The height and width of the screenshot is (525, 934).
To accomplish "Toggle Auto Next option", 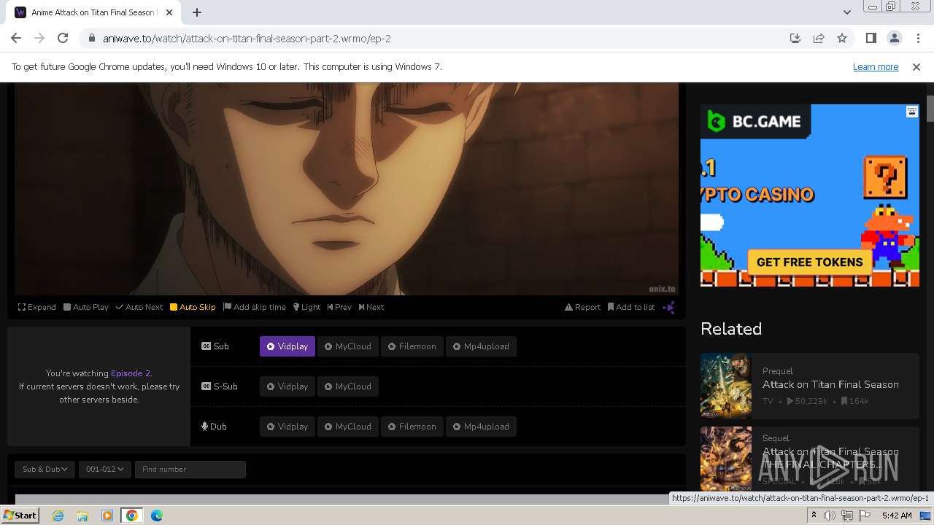I will click(x=139, y=307).
